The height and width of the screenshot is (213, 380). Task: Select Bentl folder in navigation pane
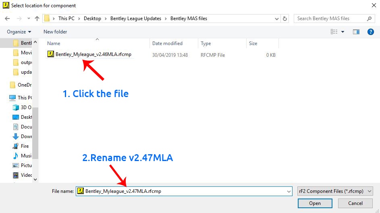22,43
